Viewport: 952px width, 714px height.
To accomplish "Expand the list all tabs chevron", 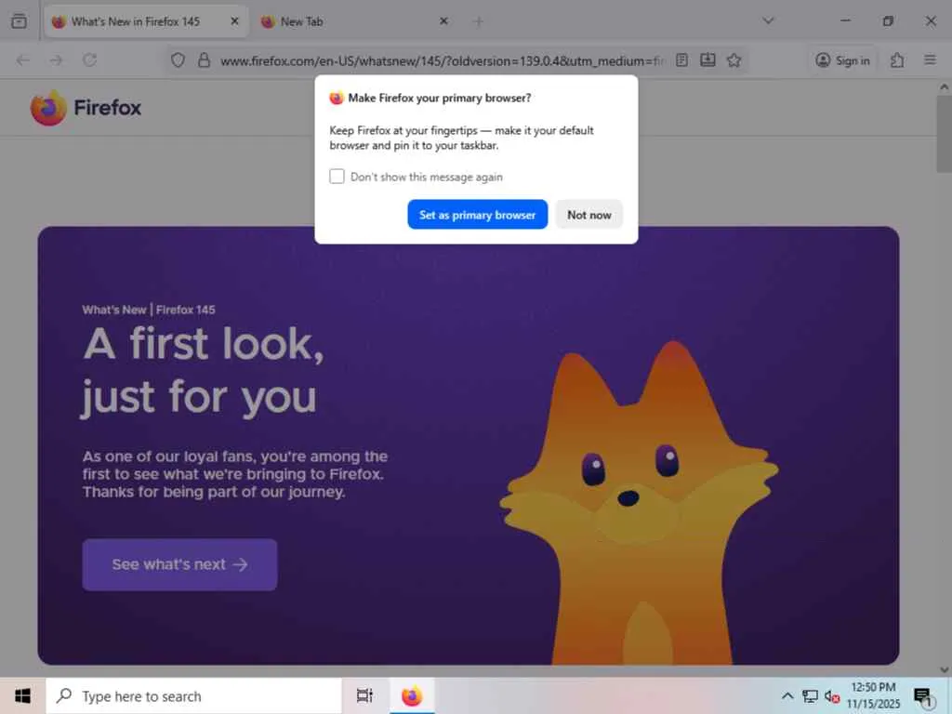I will coord(768,21).
